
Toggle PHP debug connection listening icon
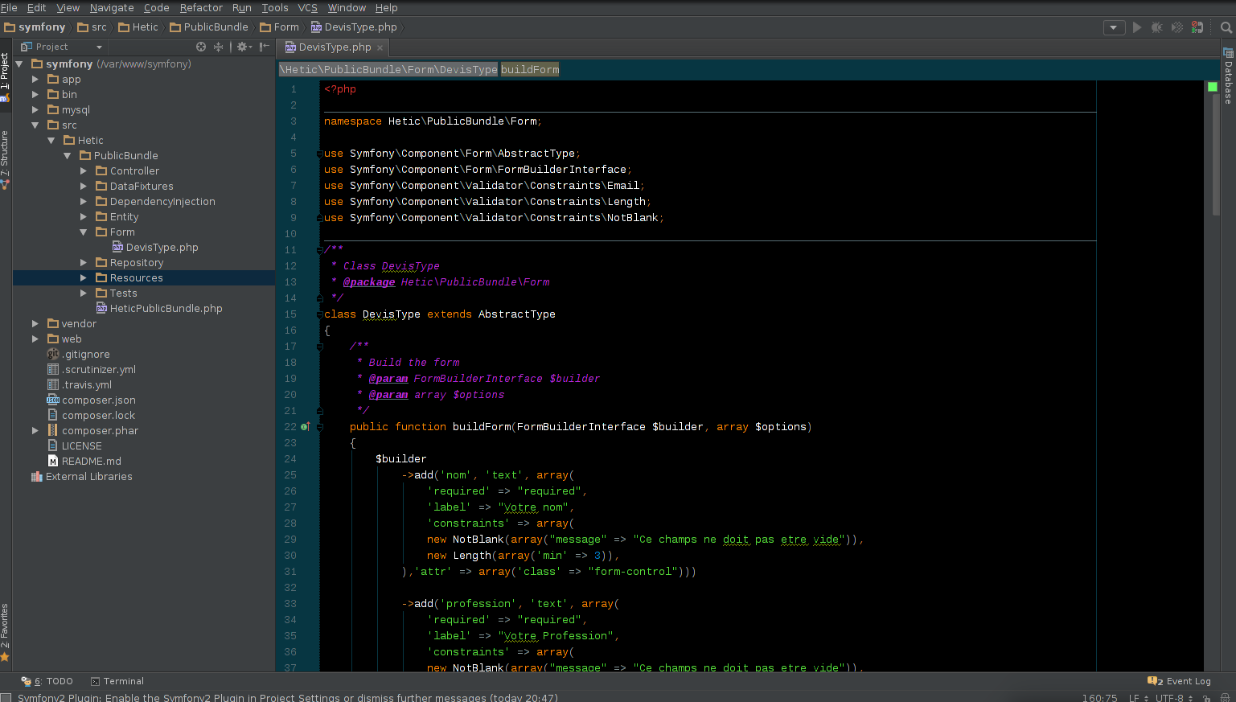coord(1197,27)
